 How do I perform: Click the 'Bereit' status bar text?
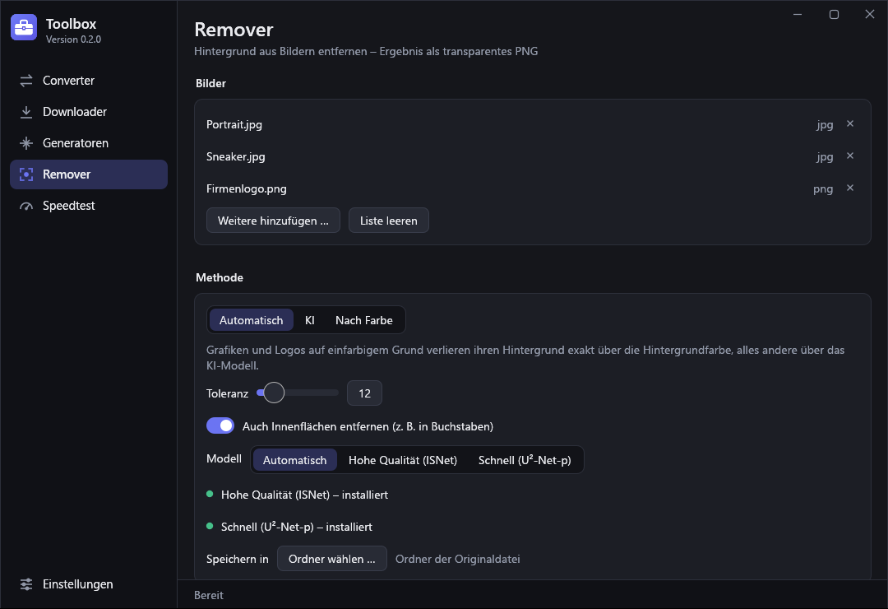coord(208,595)
